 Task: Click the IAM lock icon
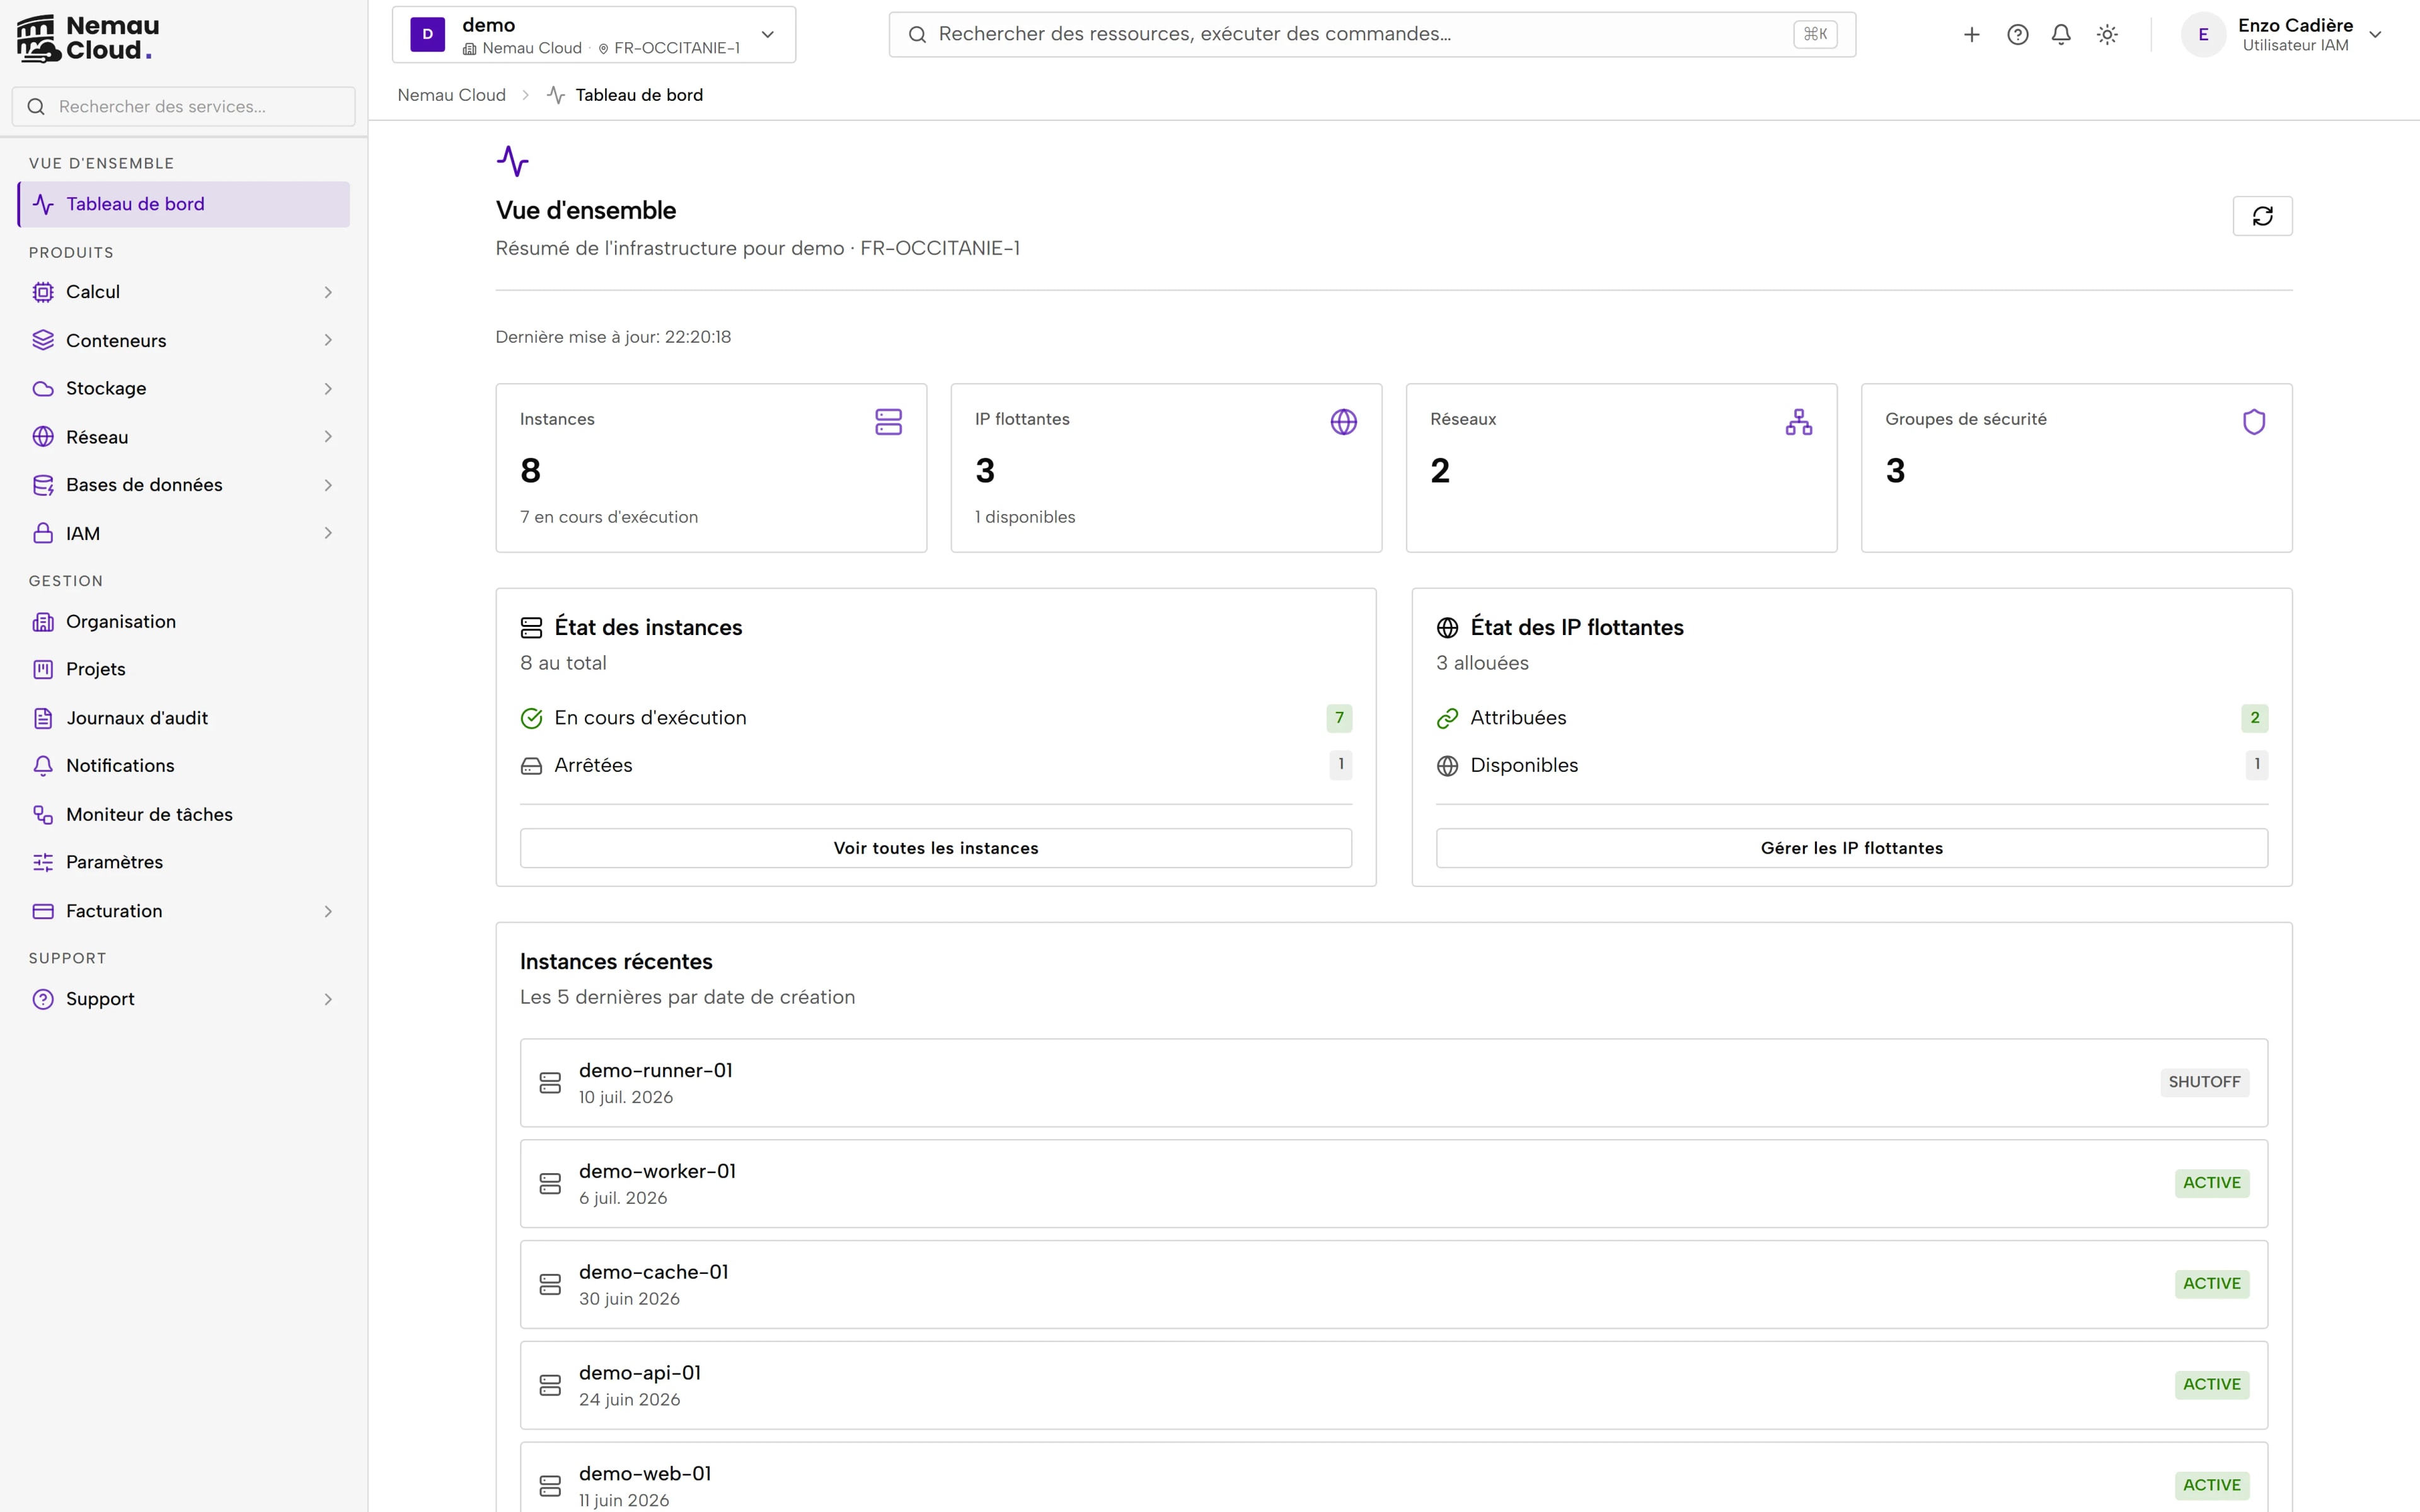click(x=43, y=533)
